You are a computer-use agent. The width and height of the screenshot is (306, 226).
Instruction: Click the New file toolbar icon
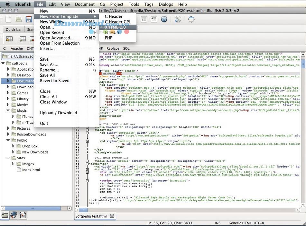pyautogui.click(x=9, y=20)
